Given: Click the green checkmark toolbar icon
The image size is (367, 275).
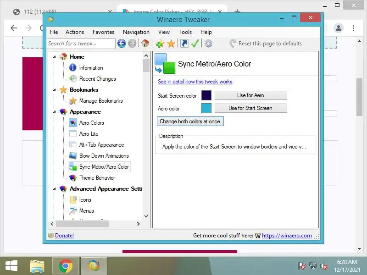Looking at the screenshot, I should (x=195, y=43).
